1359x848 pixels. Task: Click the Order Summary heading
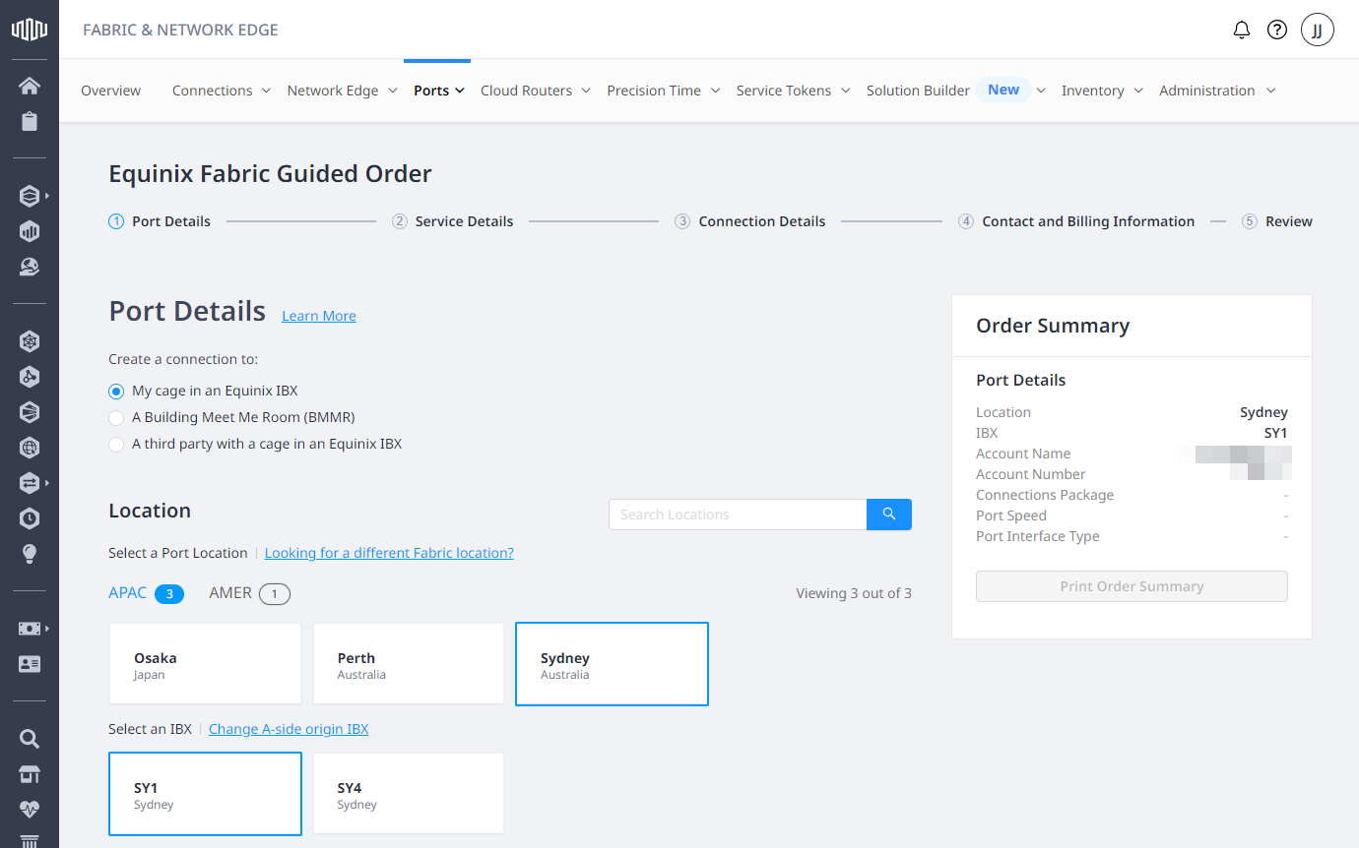pos(1053,326)
